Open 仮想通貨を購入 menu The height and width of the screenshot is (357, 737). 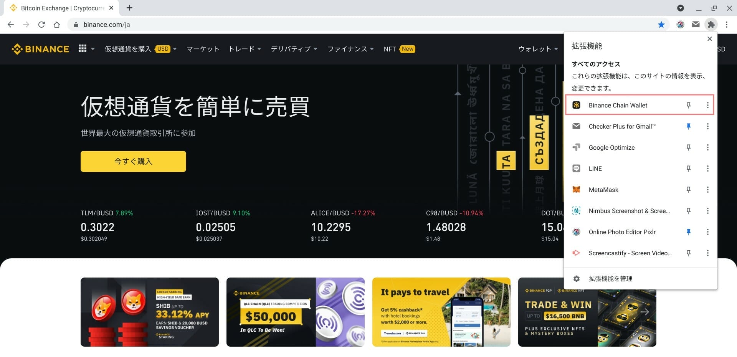pos(140,49)
